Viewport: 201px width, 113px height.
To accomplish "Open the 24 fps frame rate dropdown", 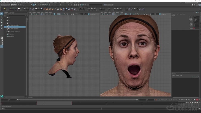I will click(x=184, y=100).
